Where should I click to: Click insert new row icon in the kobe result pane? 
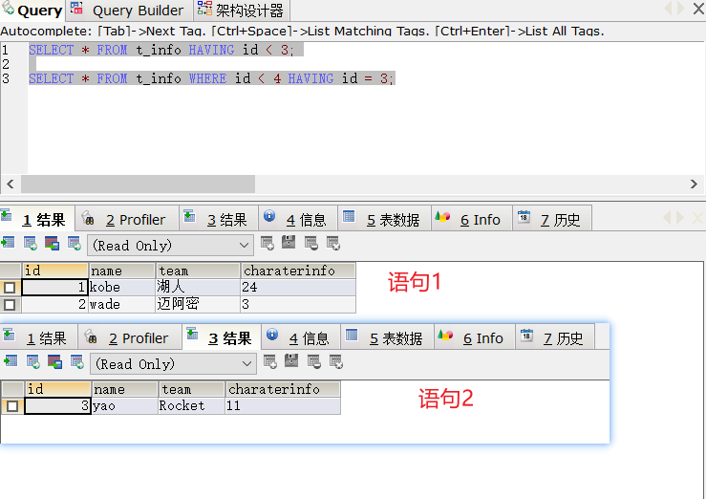(267, 243)
